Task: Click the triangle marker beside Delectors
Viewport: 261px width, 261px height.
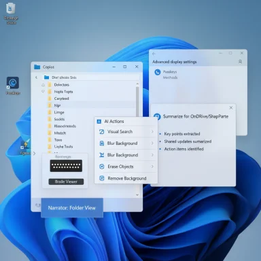Action: [43, 85]
